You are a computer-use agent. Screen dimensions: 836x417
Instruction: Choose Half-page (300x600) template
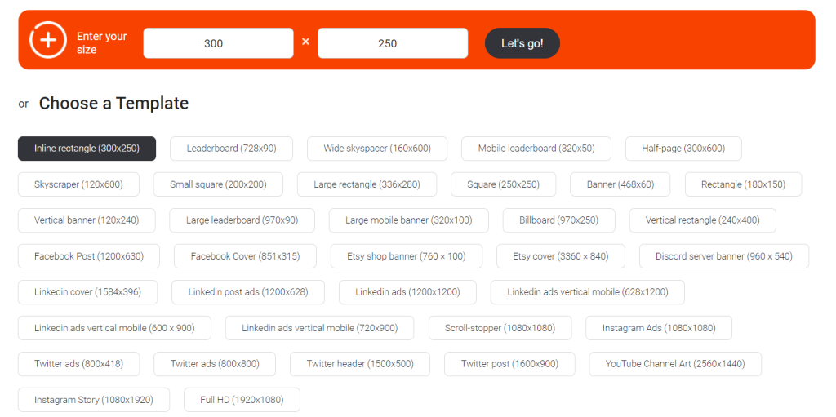683,149
